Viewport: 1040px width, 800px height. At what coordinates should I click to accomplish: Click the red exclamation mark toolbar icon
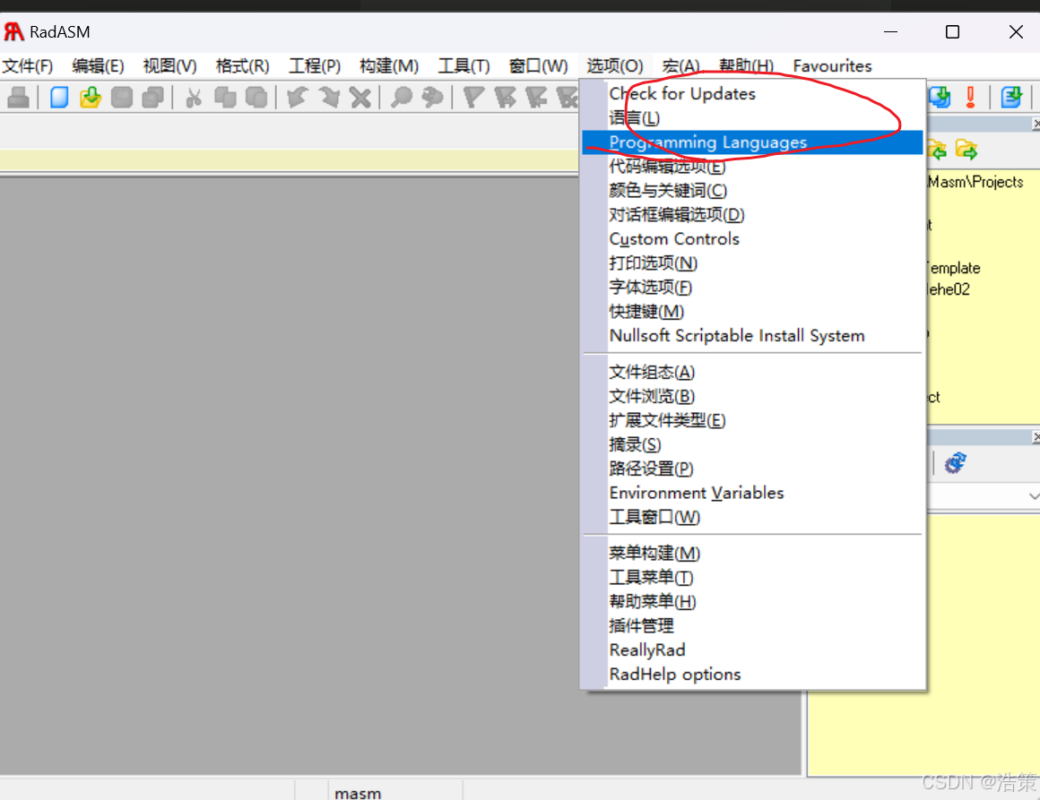[x=970, y=98]
